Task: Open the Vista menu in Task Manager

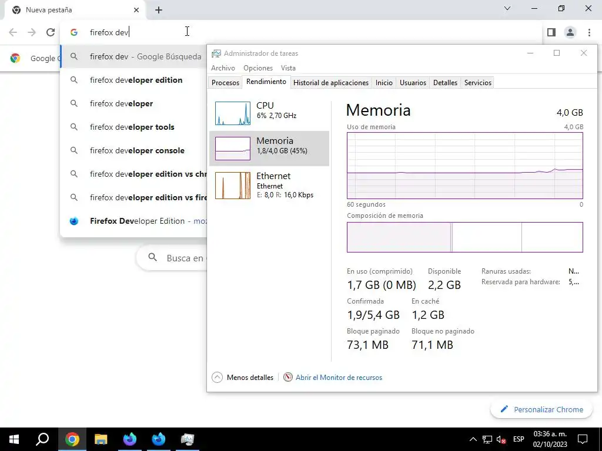Action: (288, 68)
